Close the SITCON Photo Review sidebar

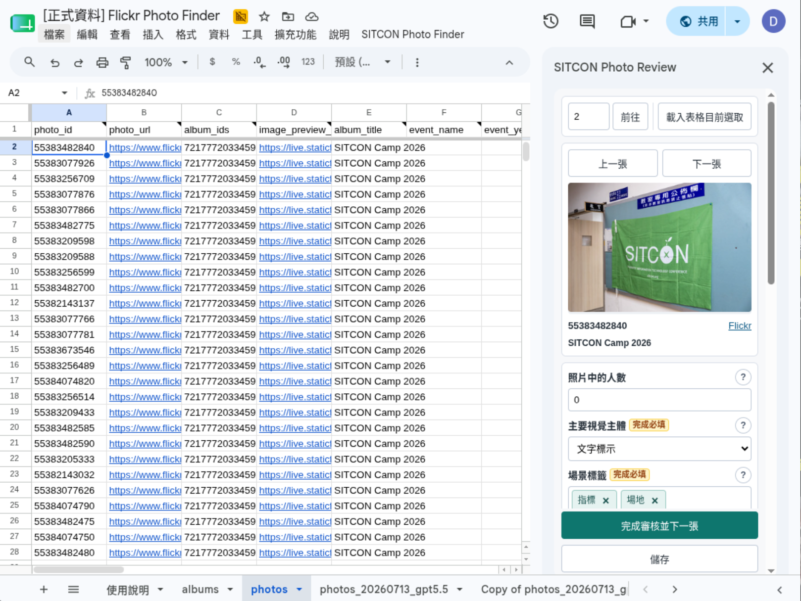tap(768, 68)
